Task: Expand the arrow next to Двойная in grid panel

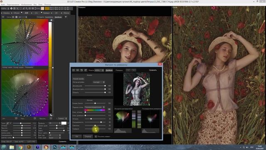Action: tap(66, 17)
